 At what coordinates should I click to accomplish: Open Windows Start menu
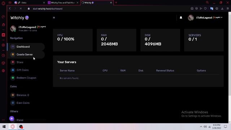coord(4,127)
